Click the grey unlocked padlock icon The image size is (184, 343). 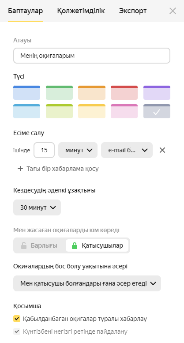coord(23,245)
